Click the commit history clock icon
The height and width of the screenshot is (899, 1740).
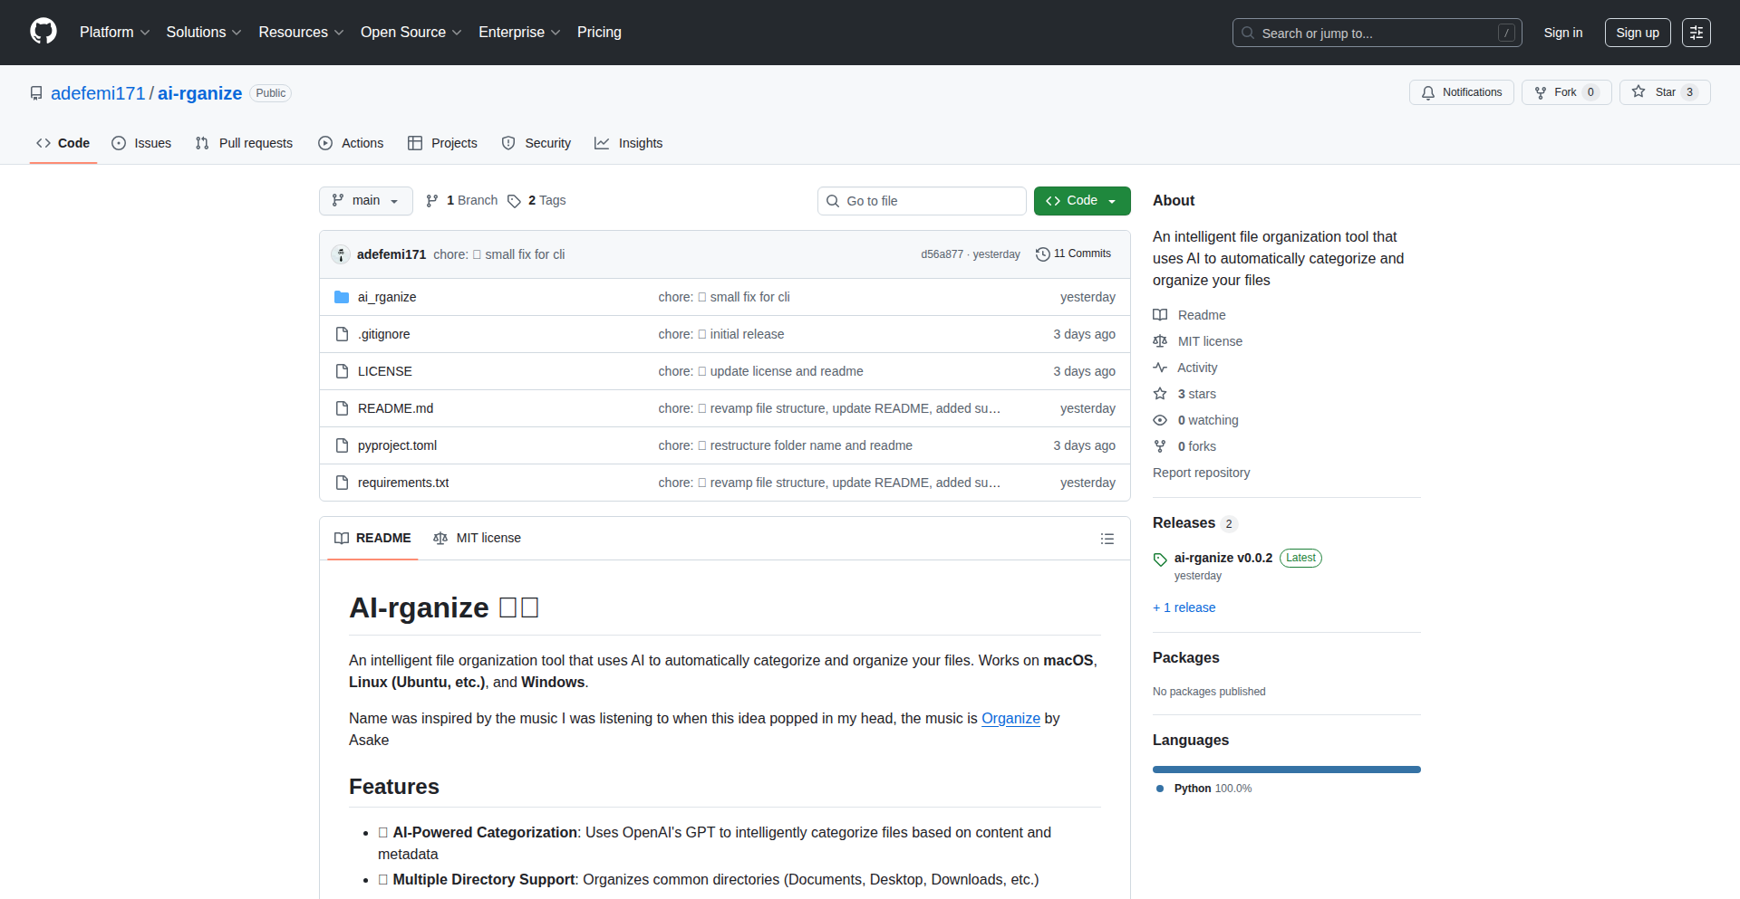coord(1042,254)
